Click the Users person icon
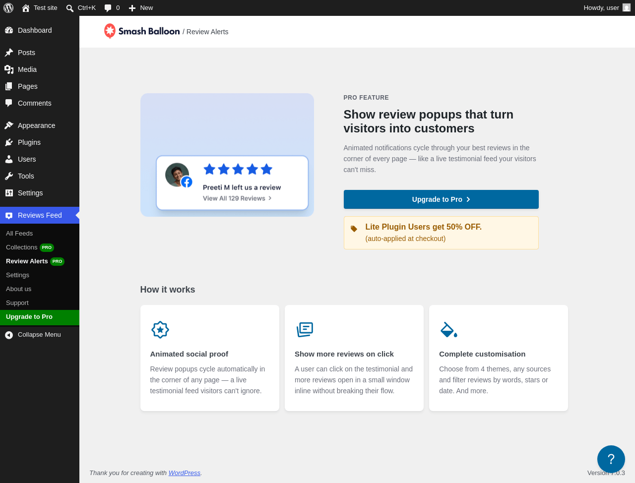The width and height of the screenshot is (635, 483). click(x=9, y=159)
